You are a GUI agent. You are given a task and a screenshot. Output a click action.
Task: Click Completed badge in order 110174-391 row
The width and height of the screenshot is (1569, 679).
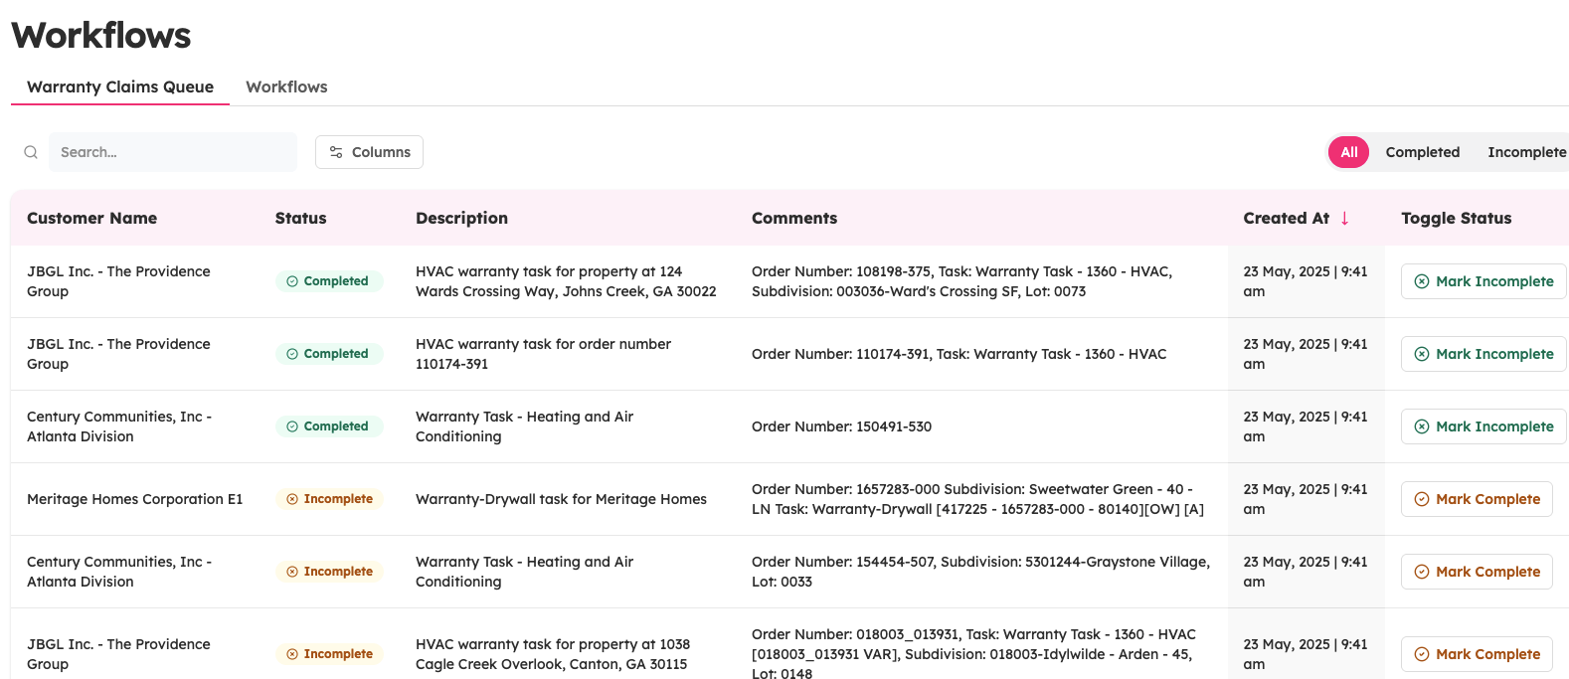point(328,354)
